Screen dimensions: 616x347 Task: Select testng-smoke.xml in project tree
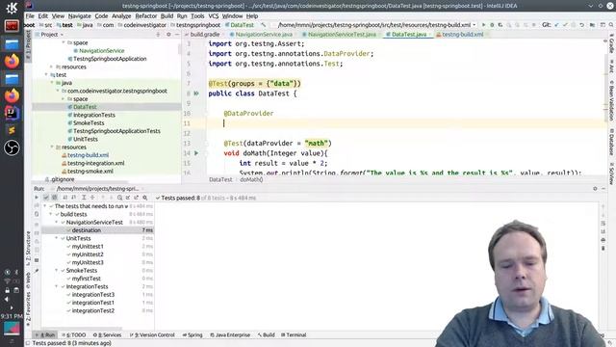click(x=90, y=172)
